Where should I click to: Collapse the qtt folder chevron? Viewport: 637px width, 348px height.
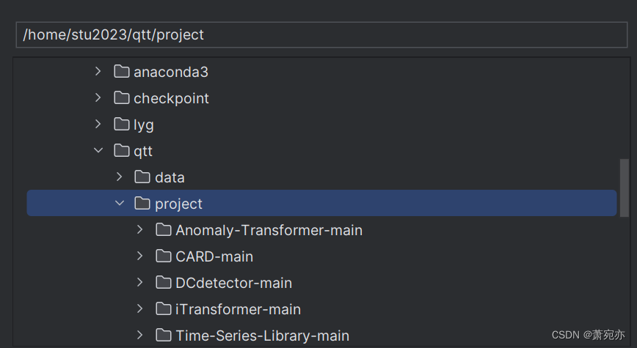(x=98, y=151)
